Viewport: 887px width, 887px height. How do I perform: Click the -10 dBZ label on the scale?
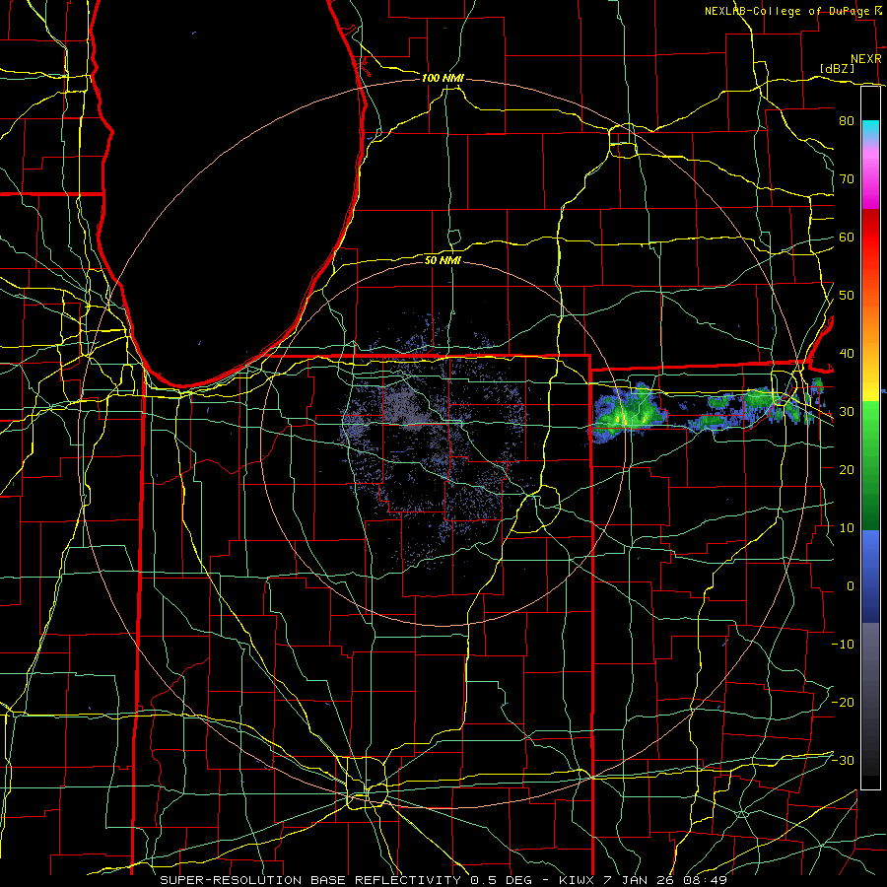pos(843,645)
